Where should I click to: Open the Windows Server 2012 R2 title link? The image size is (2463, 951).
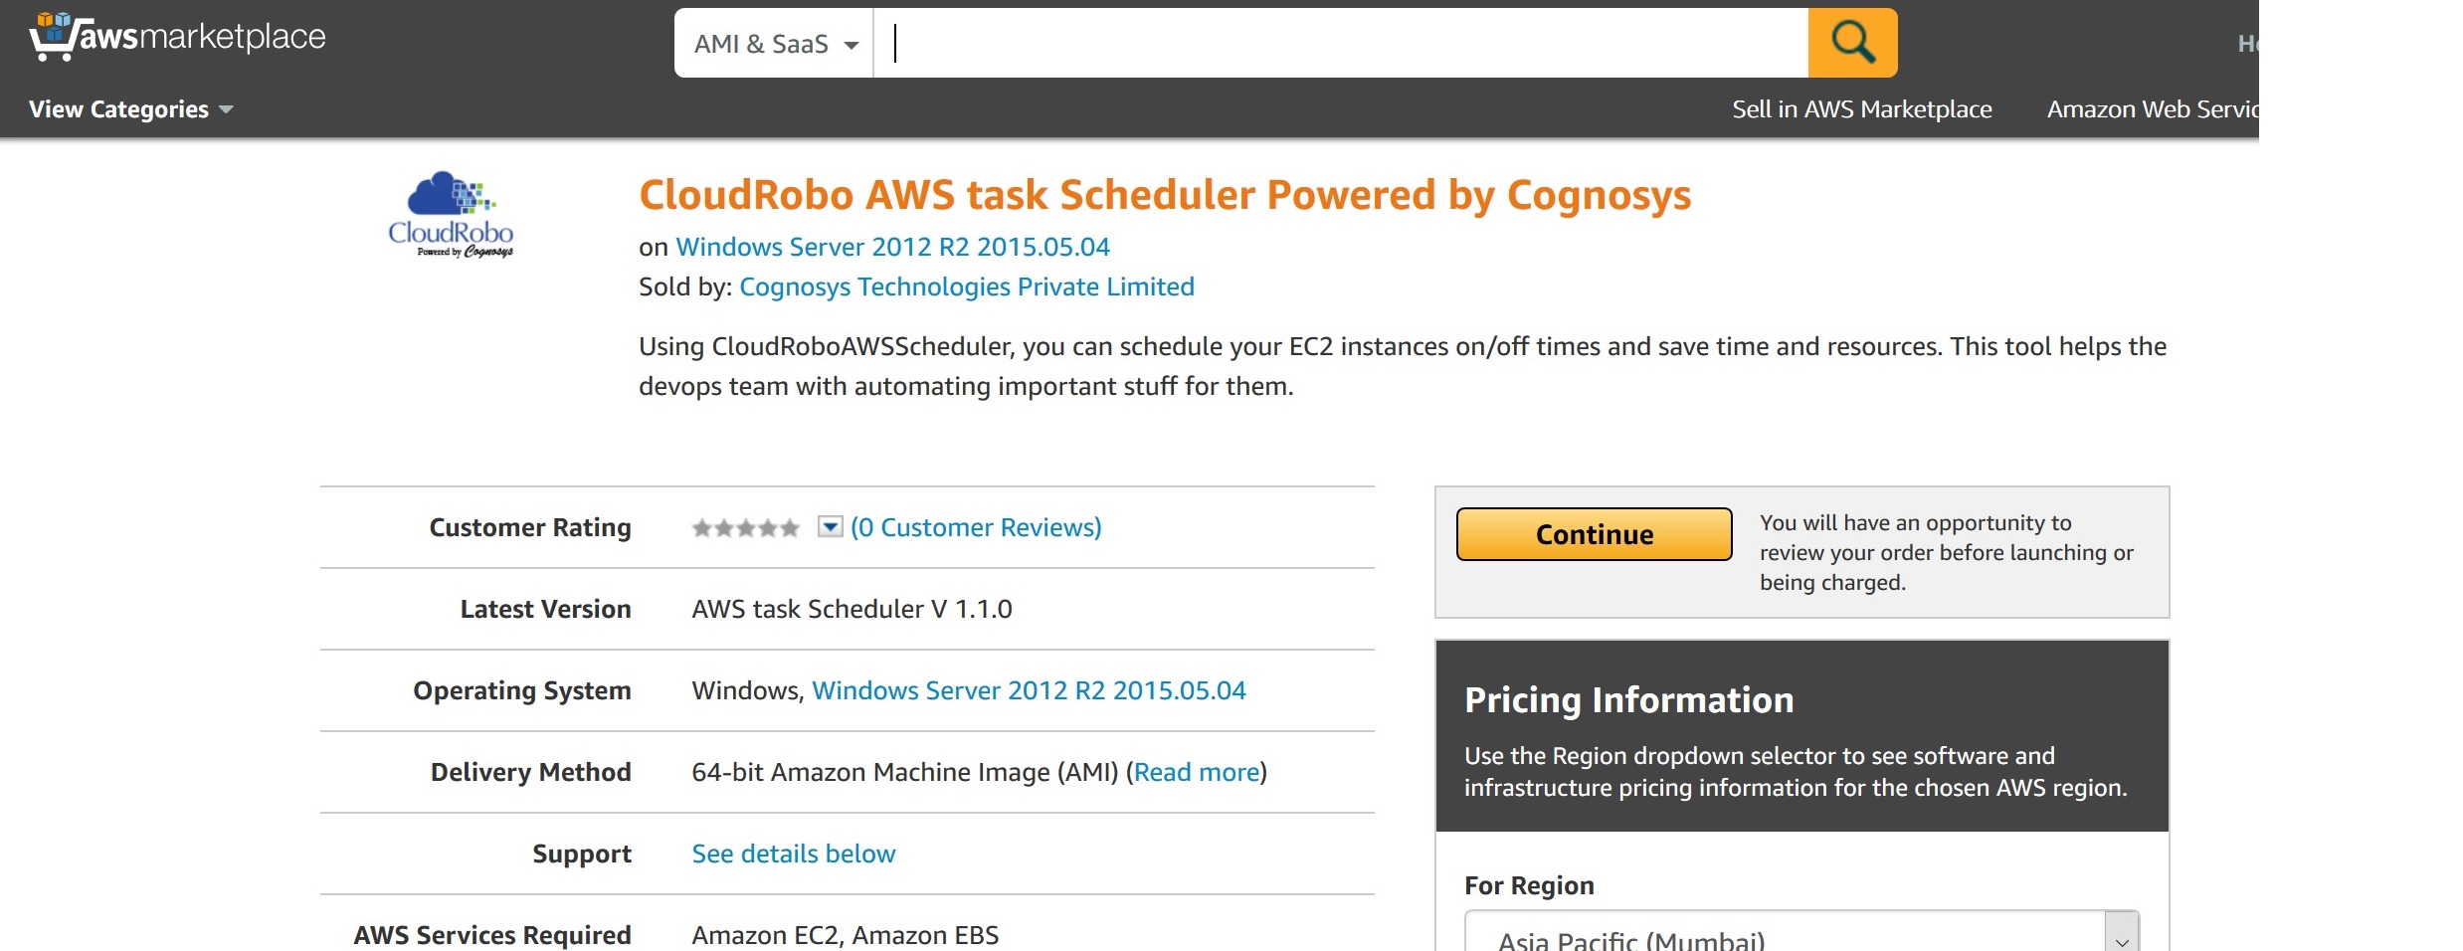[892, 247]
